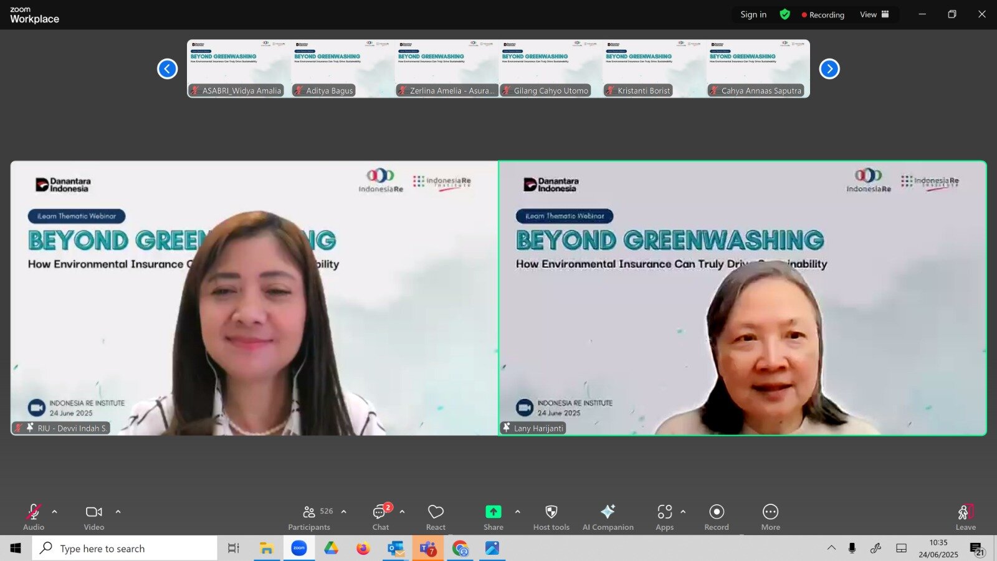Click the Leave meeting button
The height and width of the screenshot is (561, 997).
coord(966,517)
